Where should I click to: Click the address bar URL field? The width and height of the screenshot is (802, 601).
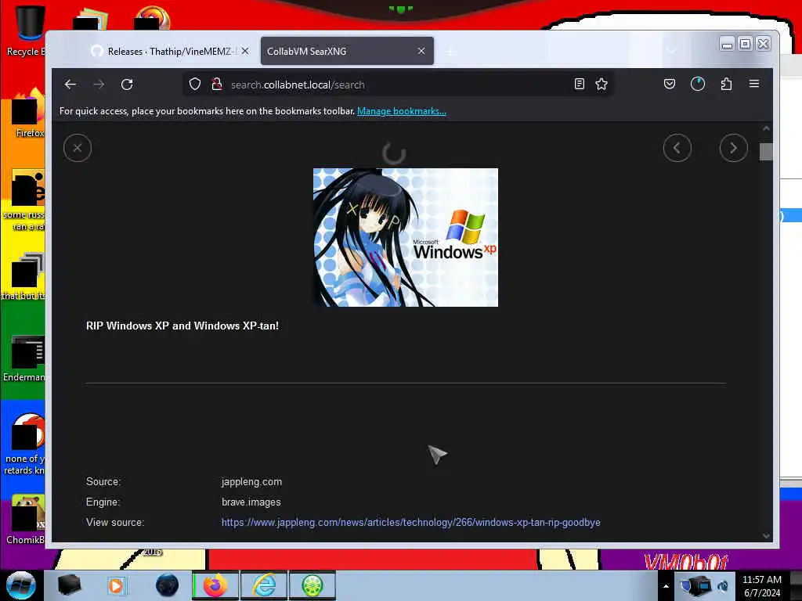click(399, 85)
